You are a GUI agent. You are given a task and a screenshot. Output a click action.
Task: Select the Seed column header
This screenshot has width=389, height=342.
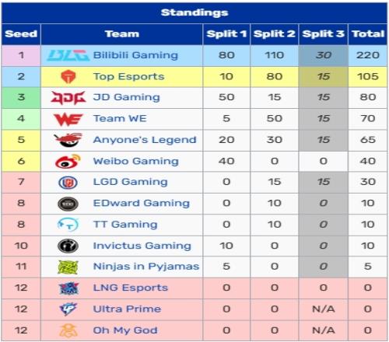pos(21,34)
